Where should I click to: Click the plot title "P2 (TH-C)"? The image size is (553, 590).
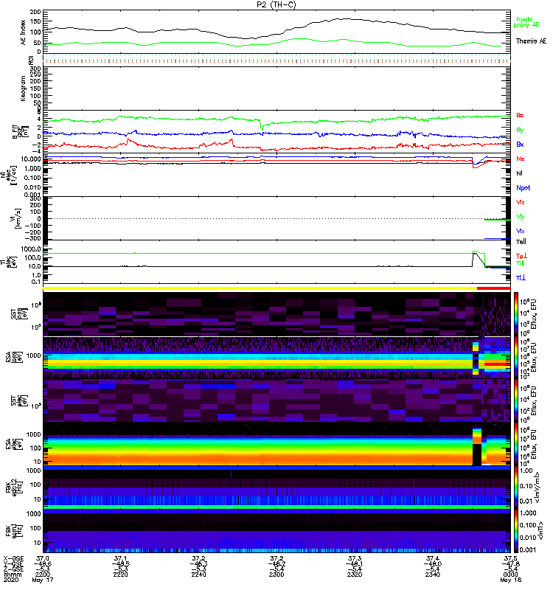(276, 5)
